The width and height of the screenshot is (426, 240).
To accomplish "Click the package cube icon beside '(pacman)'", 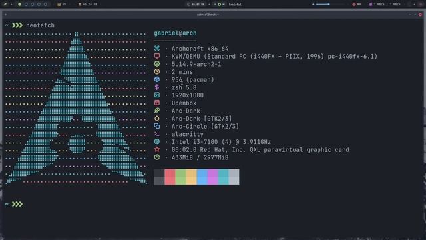I will point(157,79).
